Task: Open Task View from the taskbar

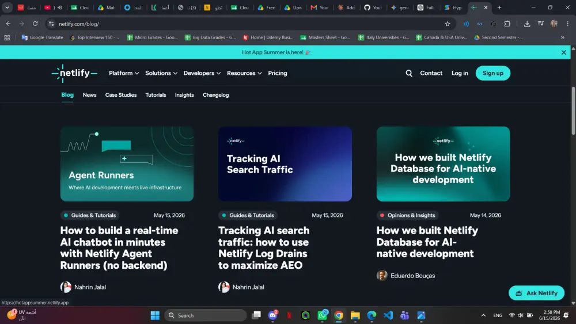Action: coord(256,315)
